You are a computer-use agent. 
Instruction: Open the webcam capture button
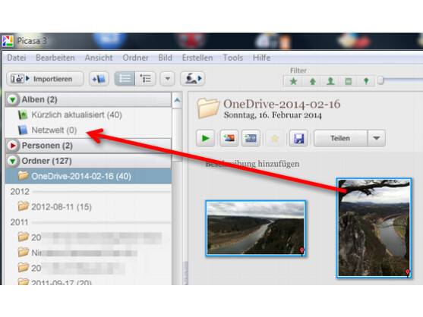coord(193,79)
